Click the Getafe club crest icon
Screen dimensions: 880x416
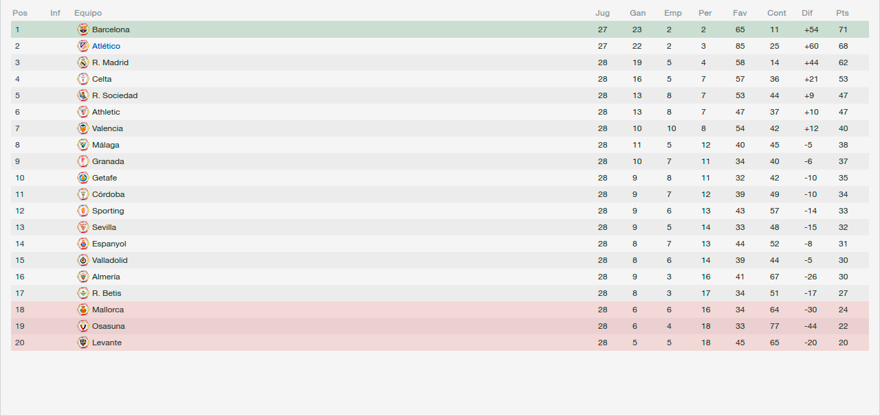coord(83,178)
